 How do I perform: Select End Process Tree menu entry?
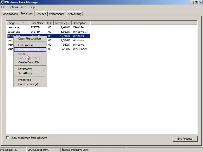30,49
